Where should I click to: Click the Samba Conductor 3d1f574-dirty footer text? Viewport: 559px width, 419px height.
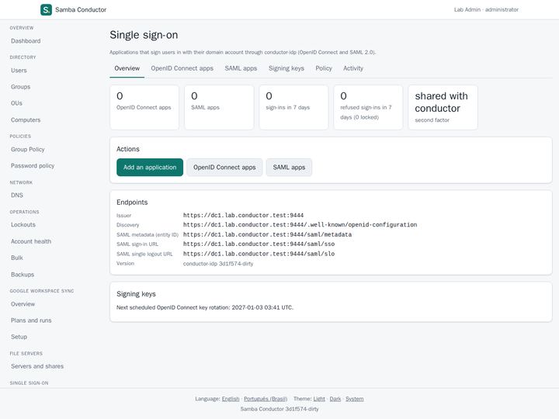[279, 409]
